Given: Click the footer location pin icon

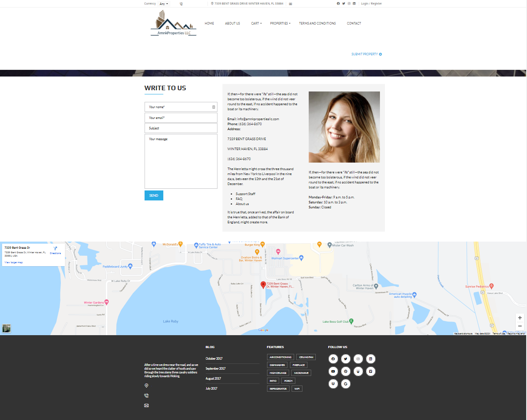Looking at the screenshot, I should pos(146,385).
